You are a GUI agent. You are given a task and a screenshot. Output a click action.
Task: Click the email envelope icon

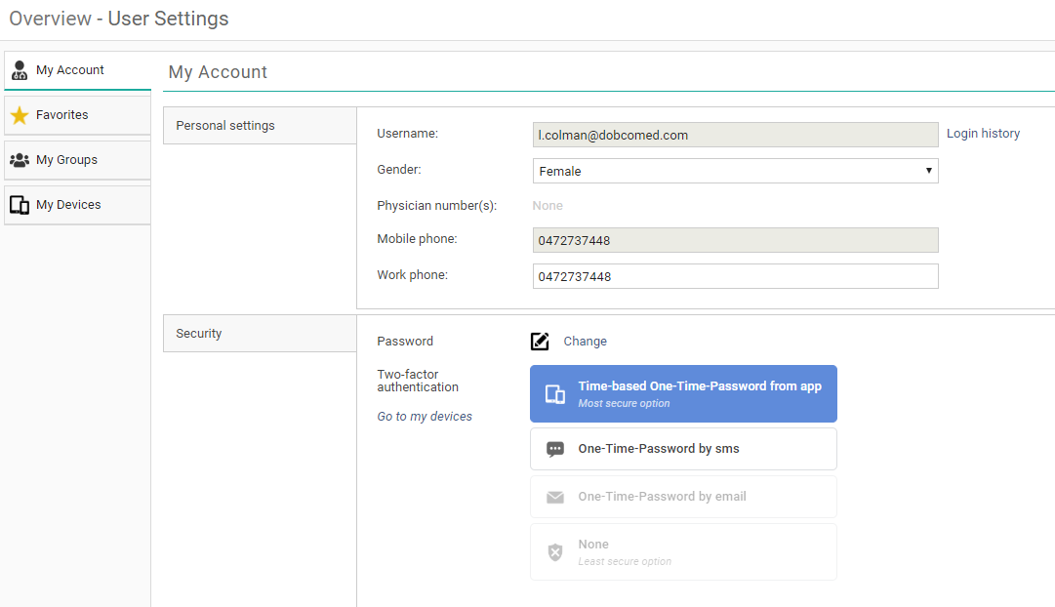tap(555, 498)
